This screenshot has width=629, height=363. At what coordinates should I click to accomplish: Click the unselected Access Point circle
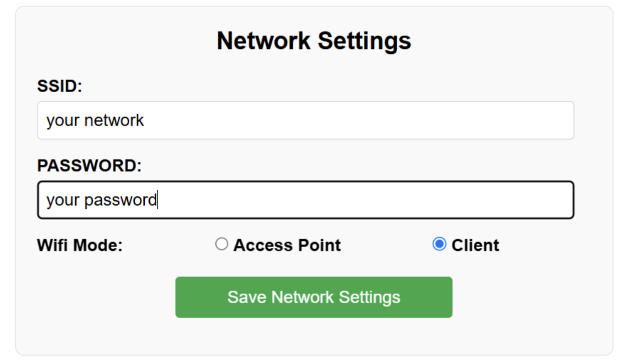(222, 244)
